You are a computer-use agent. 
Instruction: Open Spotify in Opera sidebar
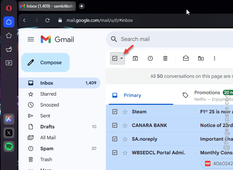tap(9, 146)
